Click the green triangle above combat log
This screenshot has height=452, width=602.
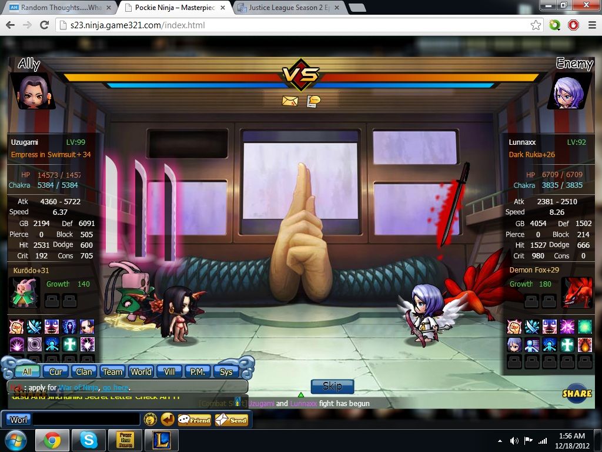[301, 395]
